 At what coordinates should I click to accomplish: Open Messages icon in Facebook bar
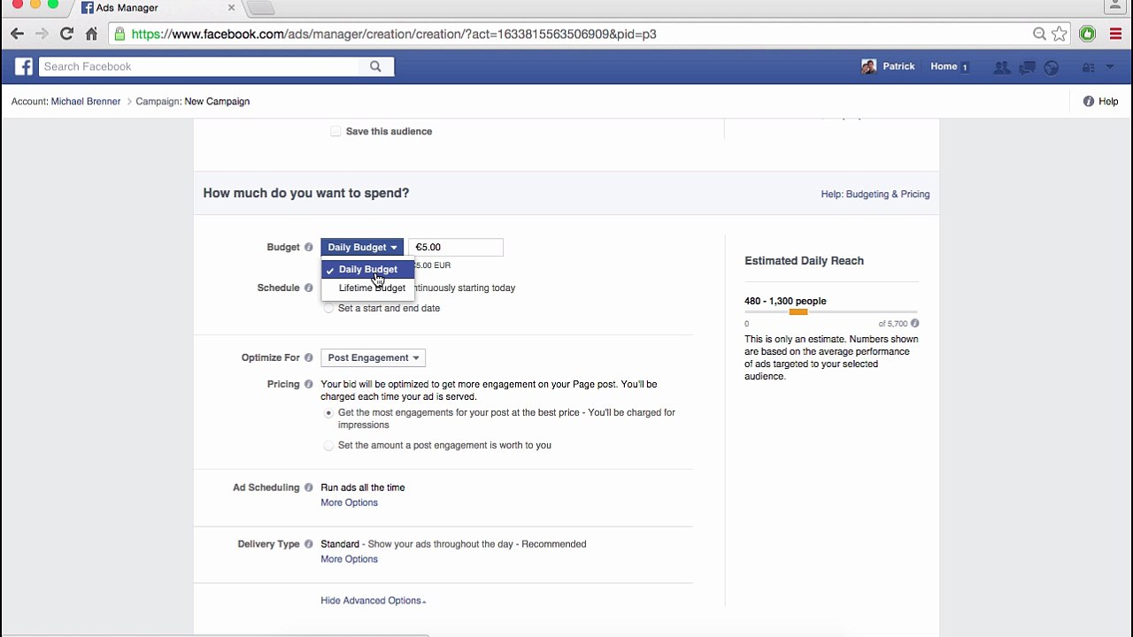[x=1027, y=67]
